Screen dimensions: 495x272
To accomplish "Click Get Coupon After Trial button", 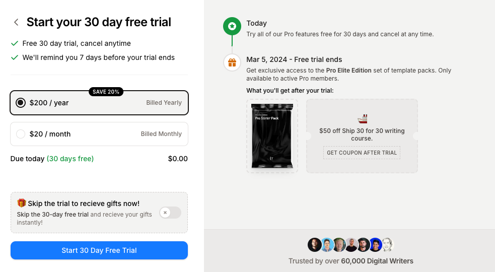I will coord(362,153).
